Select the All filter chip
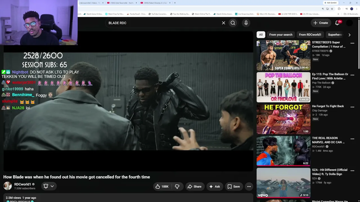Screen dimensions: 360x202 click(261, 35)
